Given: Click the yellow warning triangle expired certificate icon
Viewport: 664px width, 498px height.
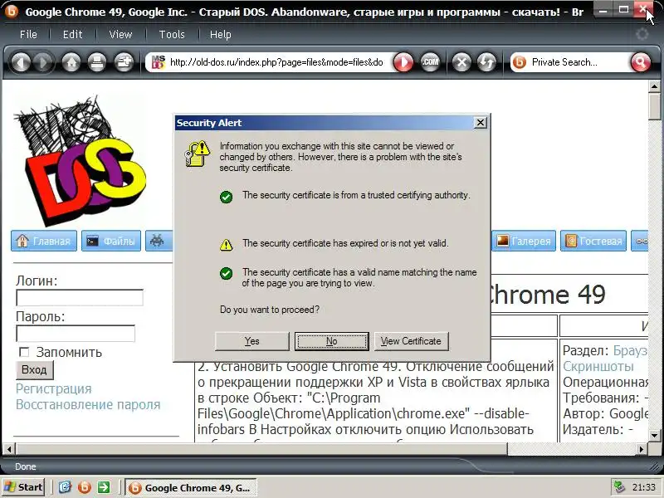Looking at the screenshot, I should [x=226, y=245].
